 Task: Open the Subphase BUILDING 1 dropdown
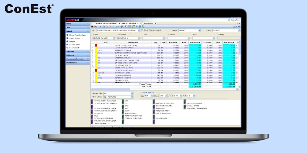point(139,38)
